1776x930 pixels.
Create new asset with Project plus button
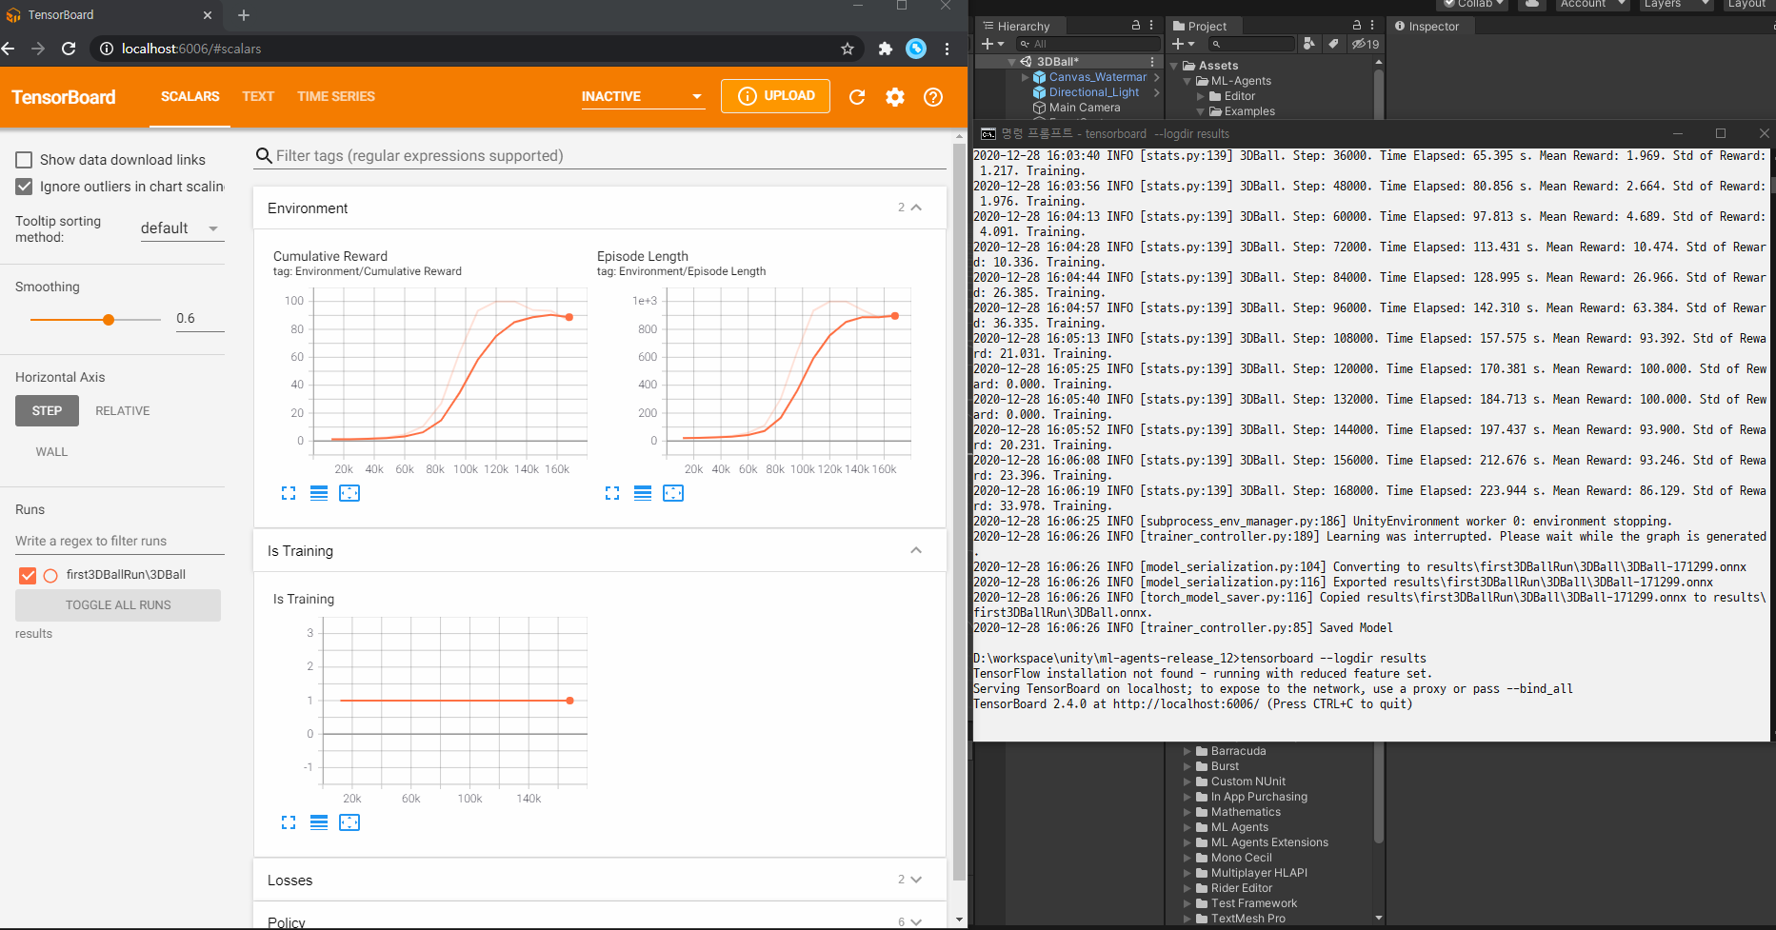pyautogui.click(x=1183, y=44)
